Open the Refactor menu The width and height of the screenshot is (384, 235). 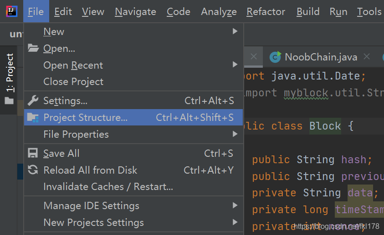point(266,12)
